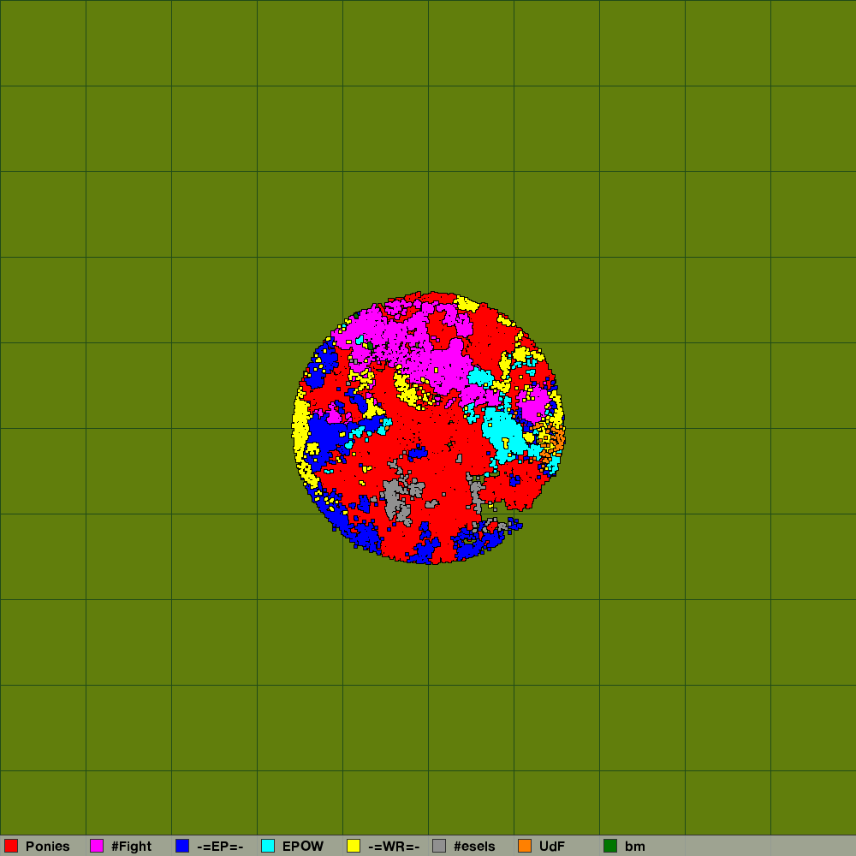Click the green bm legend swatch

coord(610,846)
